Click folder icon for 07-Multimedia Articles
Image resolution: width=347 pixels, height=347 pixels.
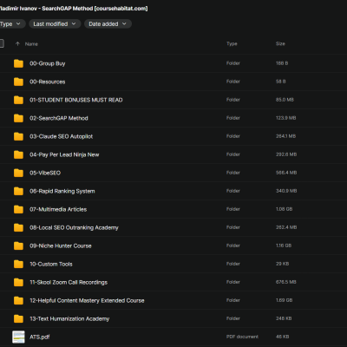(18, 209)
